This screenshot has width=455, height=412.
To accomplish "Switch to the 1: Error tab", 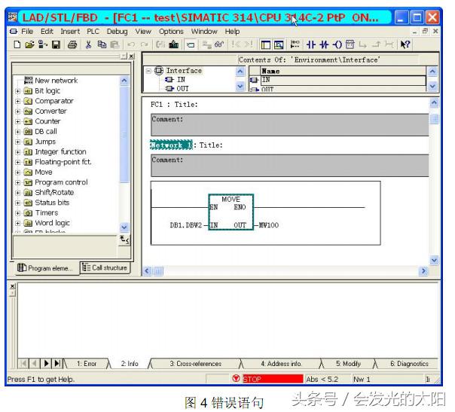I will [x=87, y=364].
